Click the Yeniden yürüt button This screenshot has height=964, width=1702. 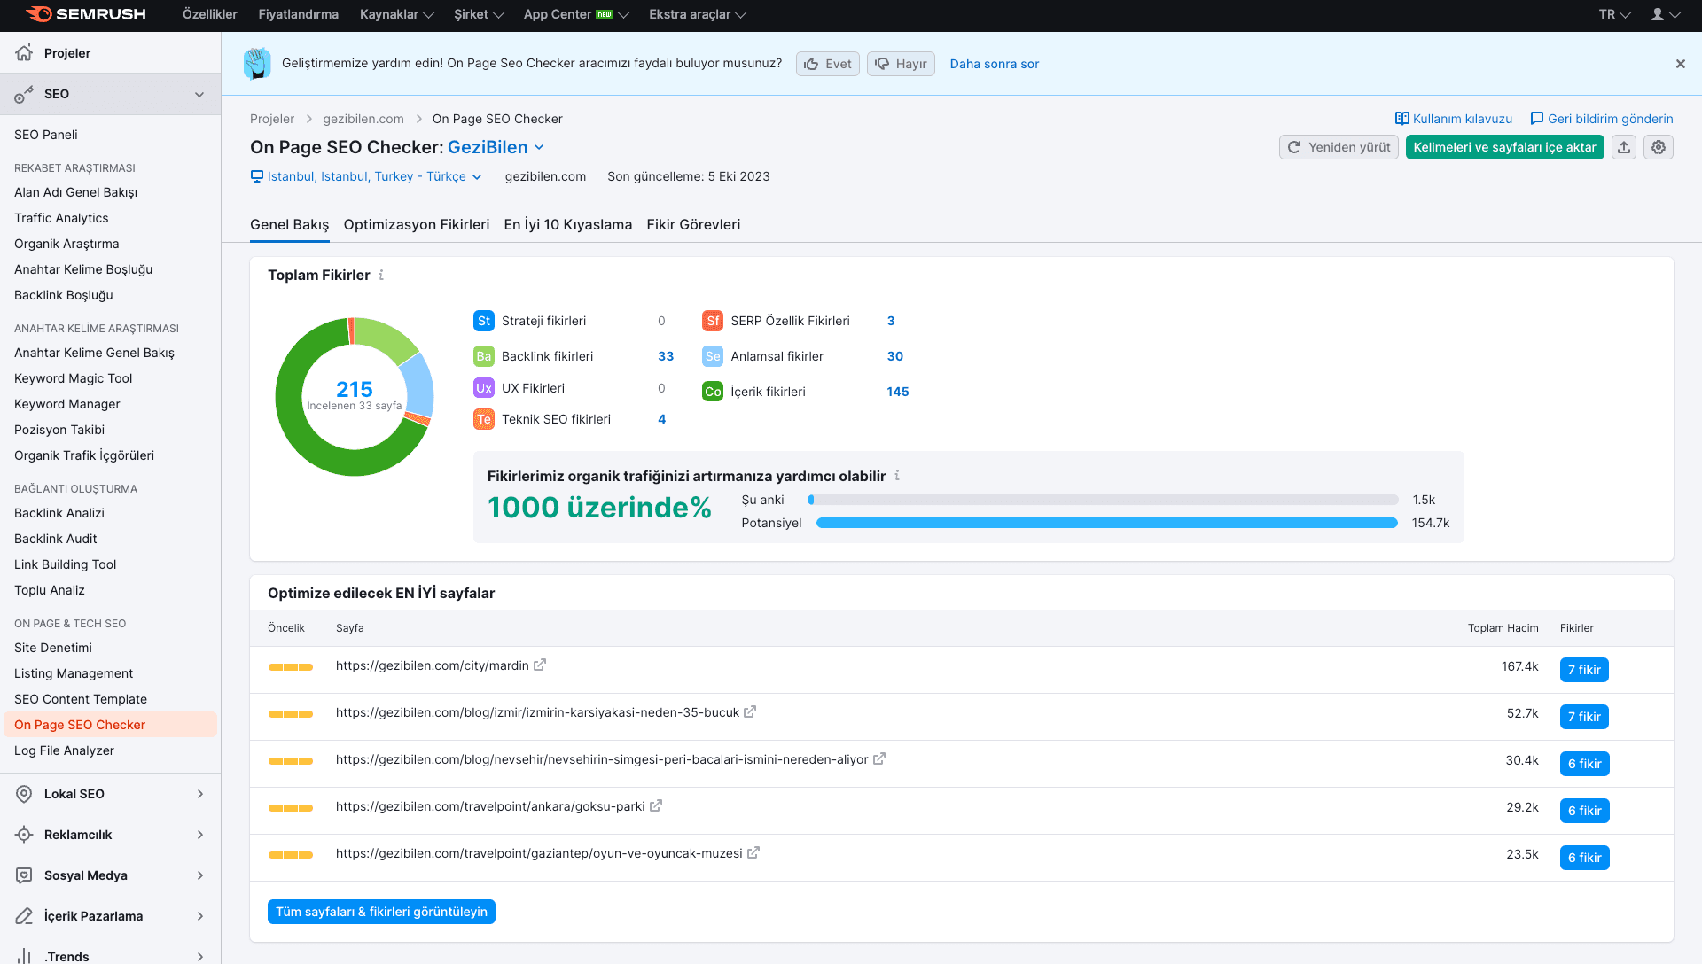[x=1339, y=147]
